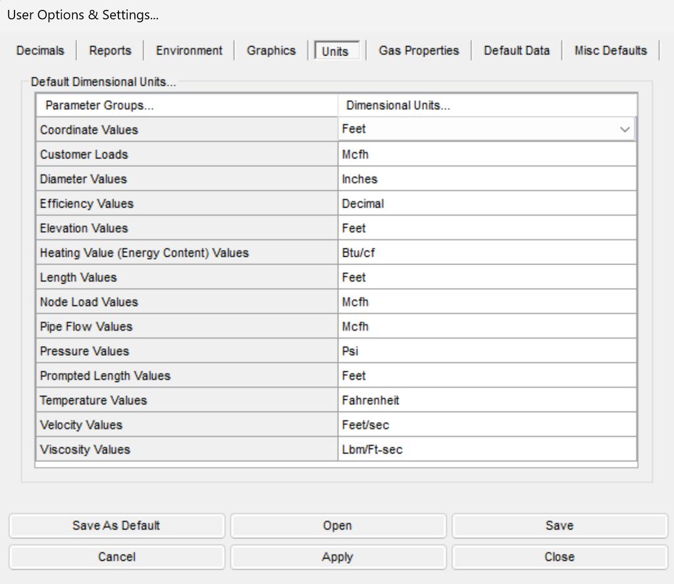Cancel the settings dialog changes

117,557
